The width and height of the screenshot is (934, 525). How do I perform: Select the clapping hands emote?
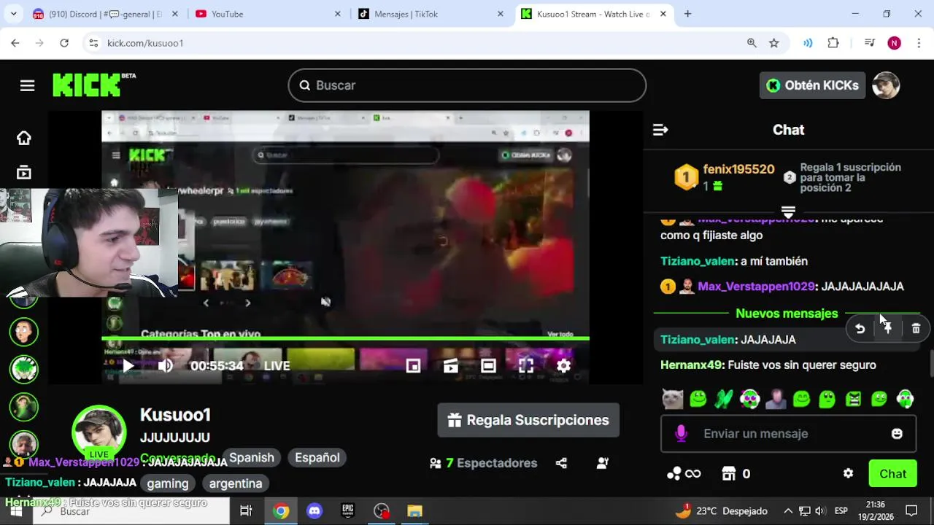724,399
